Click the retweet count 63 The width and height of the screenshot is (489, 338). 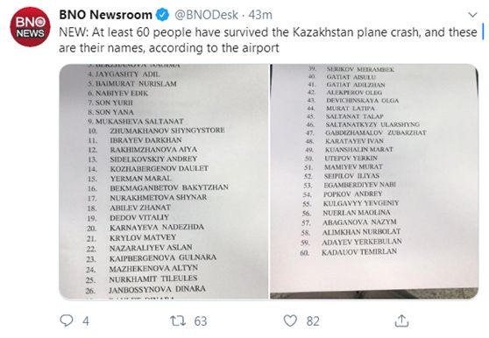click(x=201, y=320)
